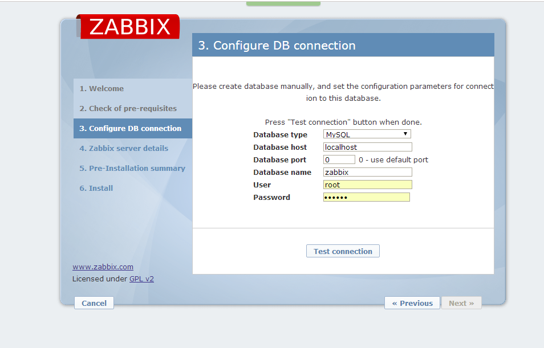Select step 1. Welcome
The height and width of the screenshot is (348, 544).
[133, 88]
